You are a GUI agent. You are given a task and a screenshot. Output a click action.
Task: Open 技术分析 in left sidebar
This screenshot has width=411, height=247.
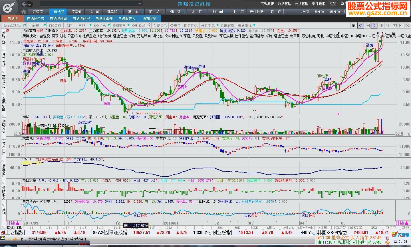pyautogui.click(x=4, y=59)
